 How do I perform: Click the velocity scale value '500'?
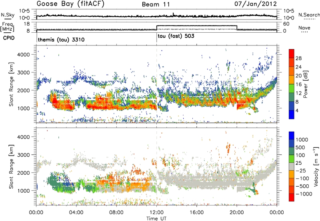(300, 147)
